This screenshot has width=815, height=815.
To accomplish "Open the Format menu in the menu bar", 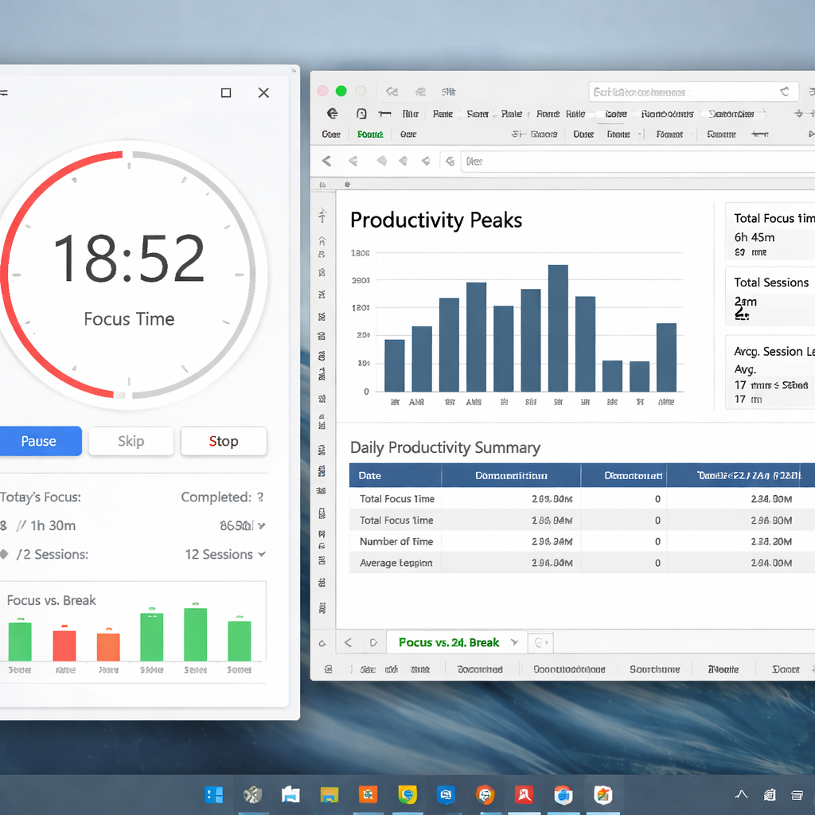I will point(548,114).
